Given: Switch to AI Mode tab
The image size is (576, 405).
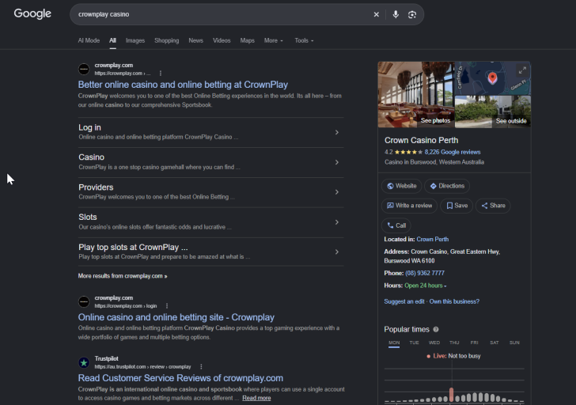Looking at the screenshot, I should pyautogui.click(x=89, y=40).
